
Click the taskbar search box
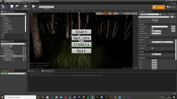[x=20, y=97]
